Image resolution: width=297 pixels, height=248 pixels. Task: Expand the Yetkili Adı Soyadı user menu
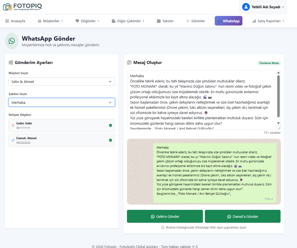click(263, 7)
